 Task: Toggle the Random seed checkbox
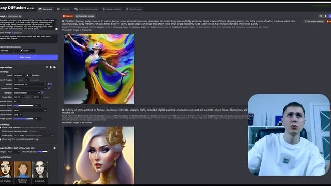point(27,75)
